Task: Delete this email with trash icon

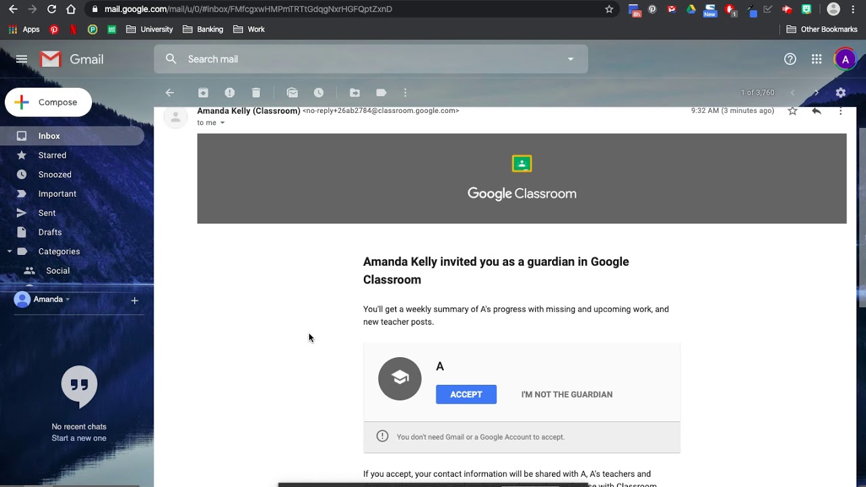Action: point(256,93)
